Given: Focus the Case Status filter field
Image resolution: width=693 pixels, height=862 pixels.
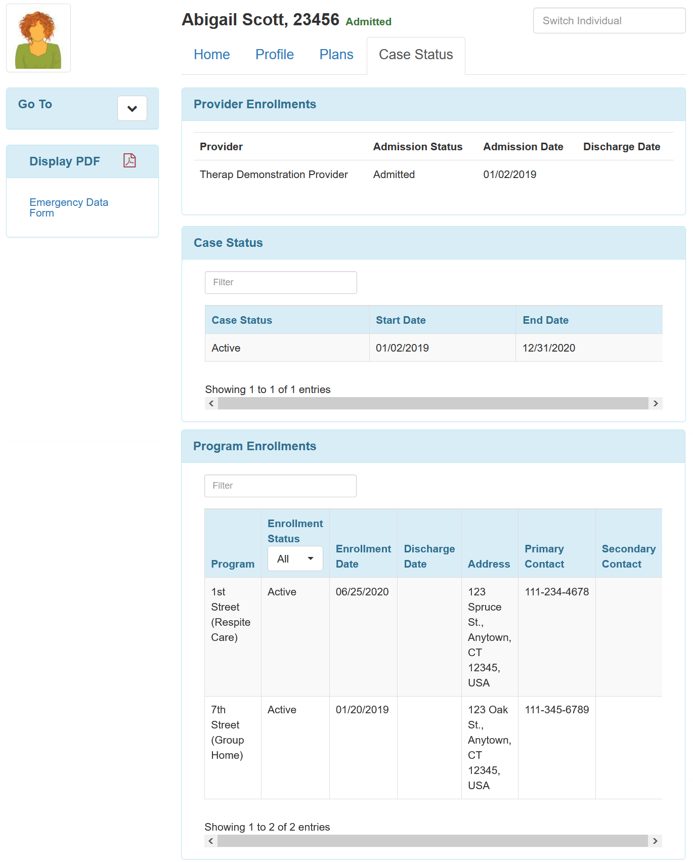Looking at the screenshot, I should click(x=281, y=282).
